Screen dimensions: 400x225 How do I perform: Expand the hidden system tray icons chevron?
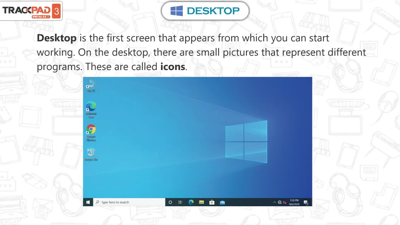[x=274, y=202]
